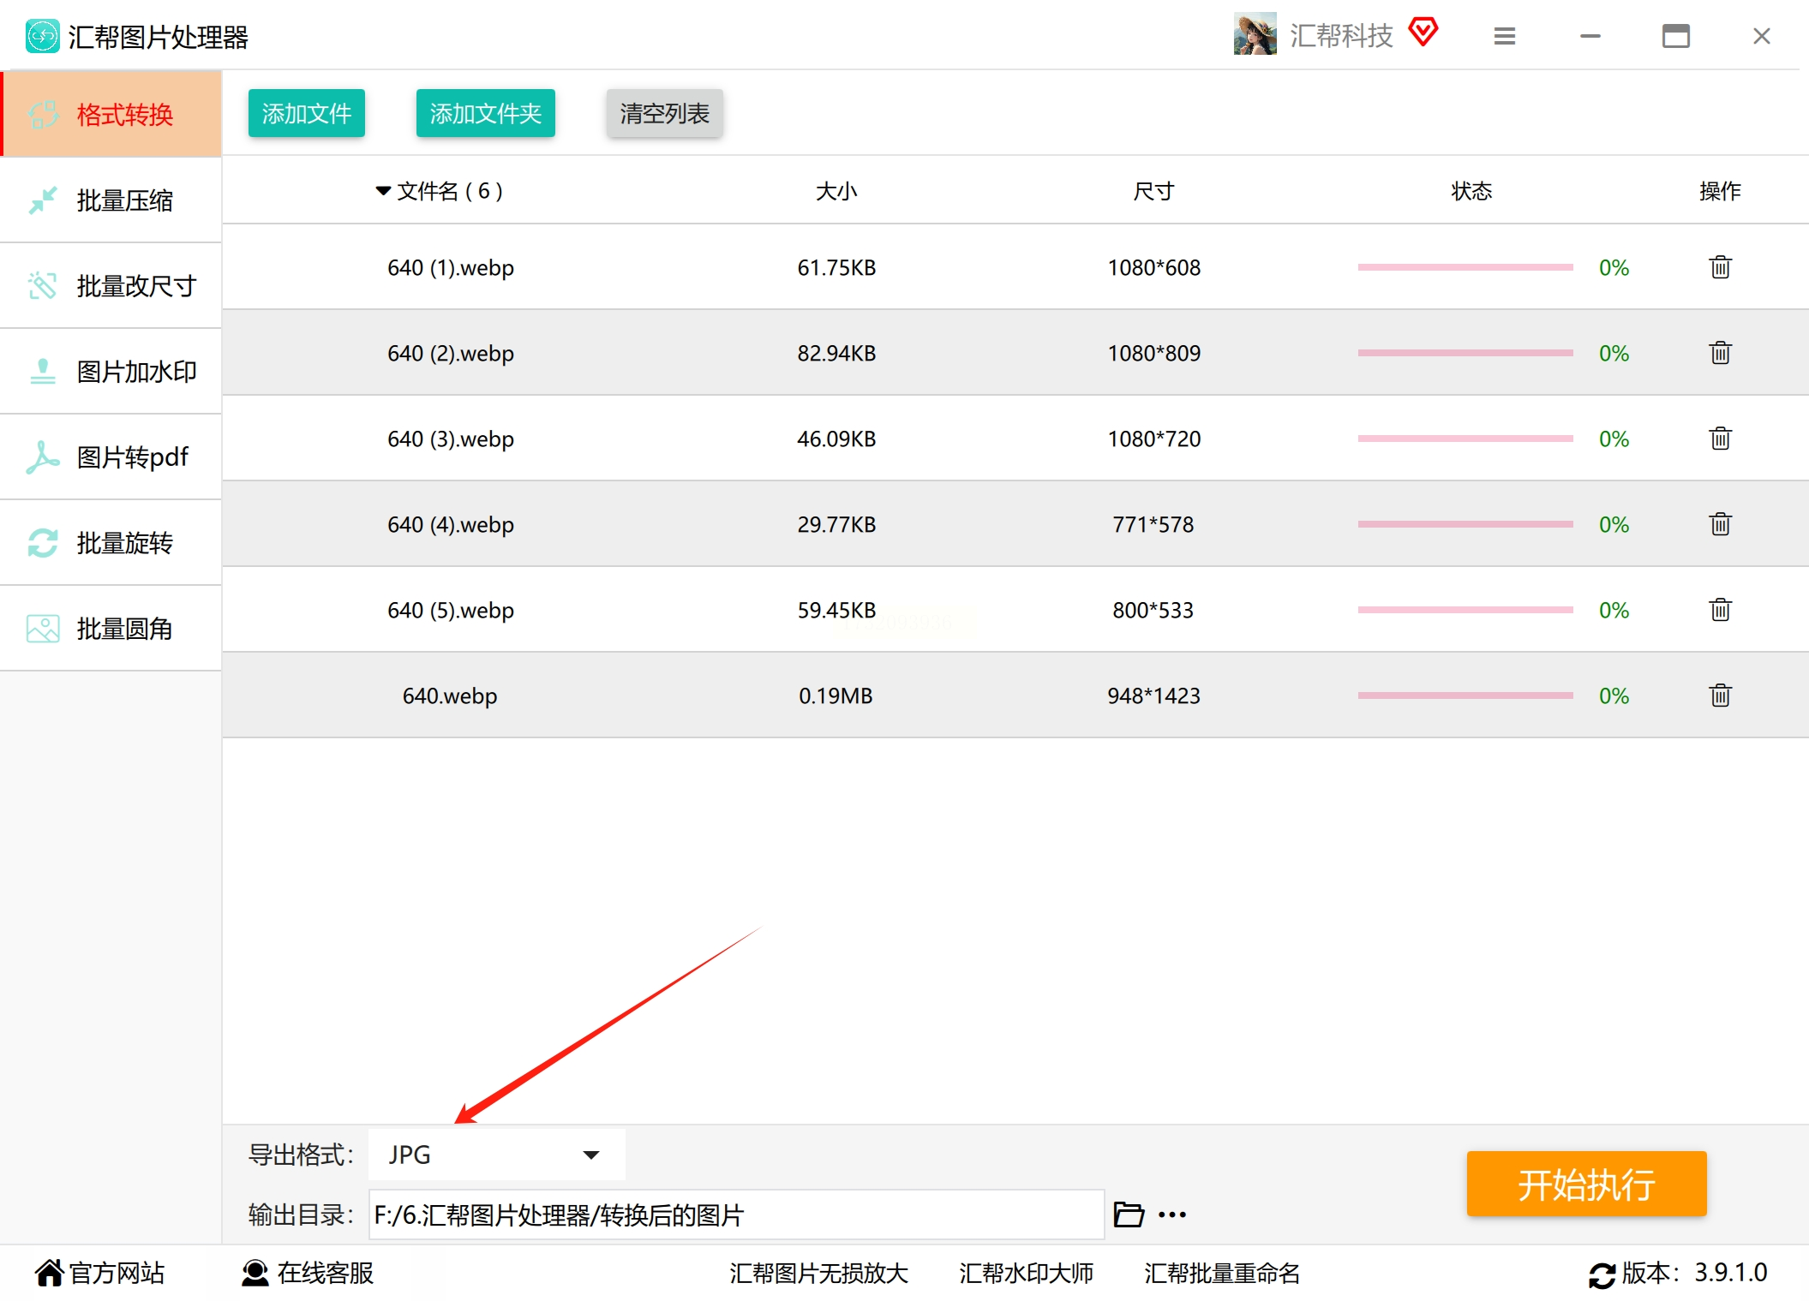The height and width of the screenshot is (1301, 1809).
Task: Click dimension value 771*578
Action: (x=1153, y=524)
